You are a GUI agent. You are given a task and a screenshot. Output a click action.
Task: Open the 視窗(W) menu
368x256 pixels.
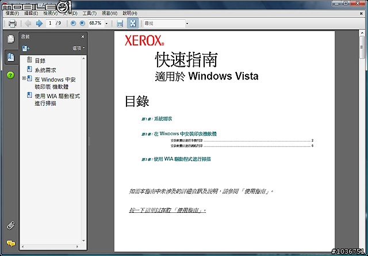point(109,14)
